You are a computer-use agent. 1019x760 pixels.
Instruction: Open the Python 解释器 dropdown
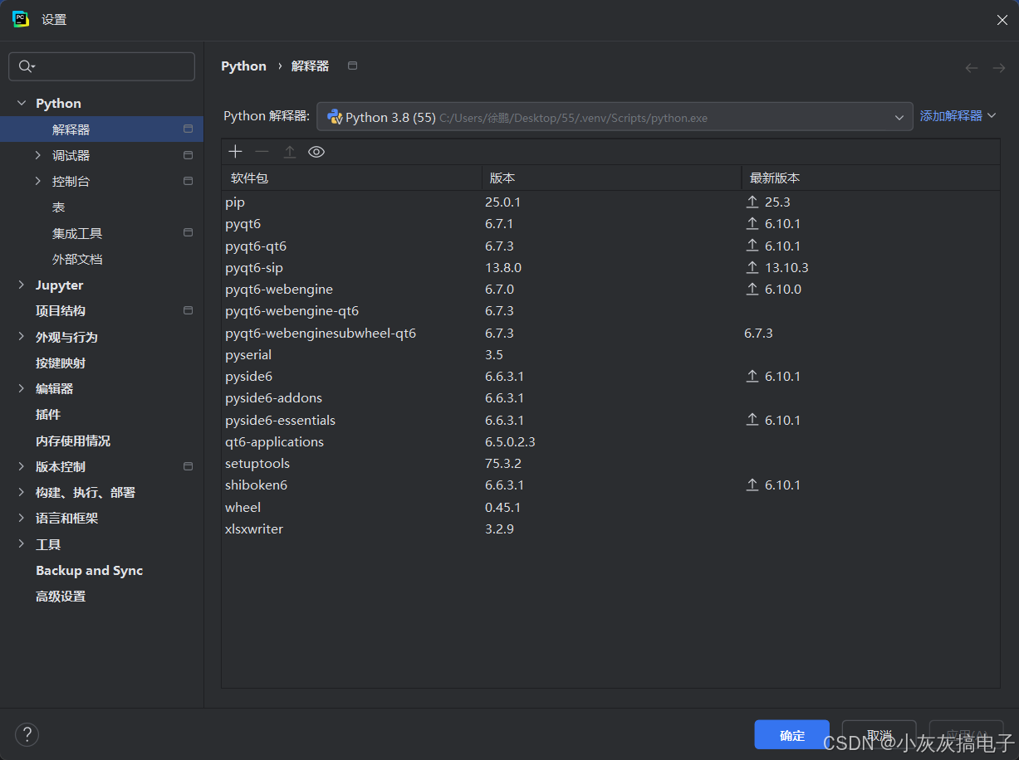pos(615,117)
